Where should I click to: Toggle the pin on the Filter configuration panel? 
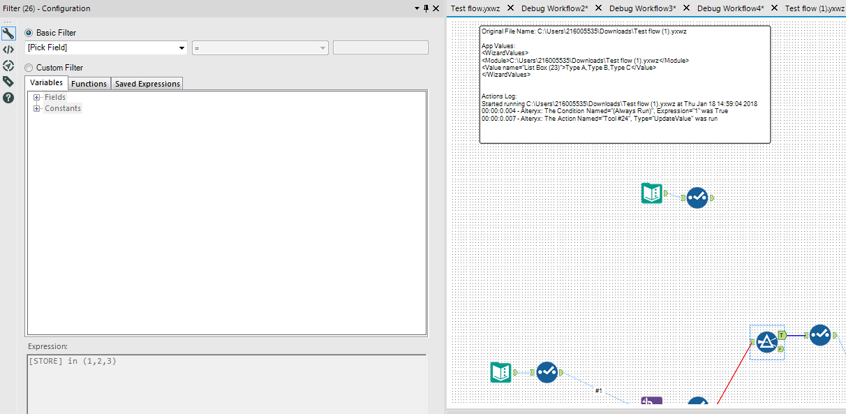[426, 8]
